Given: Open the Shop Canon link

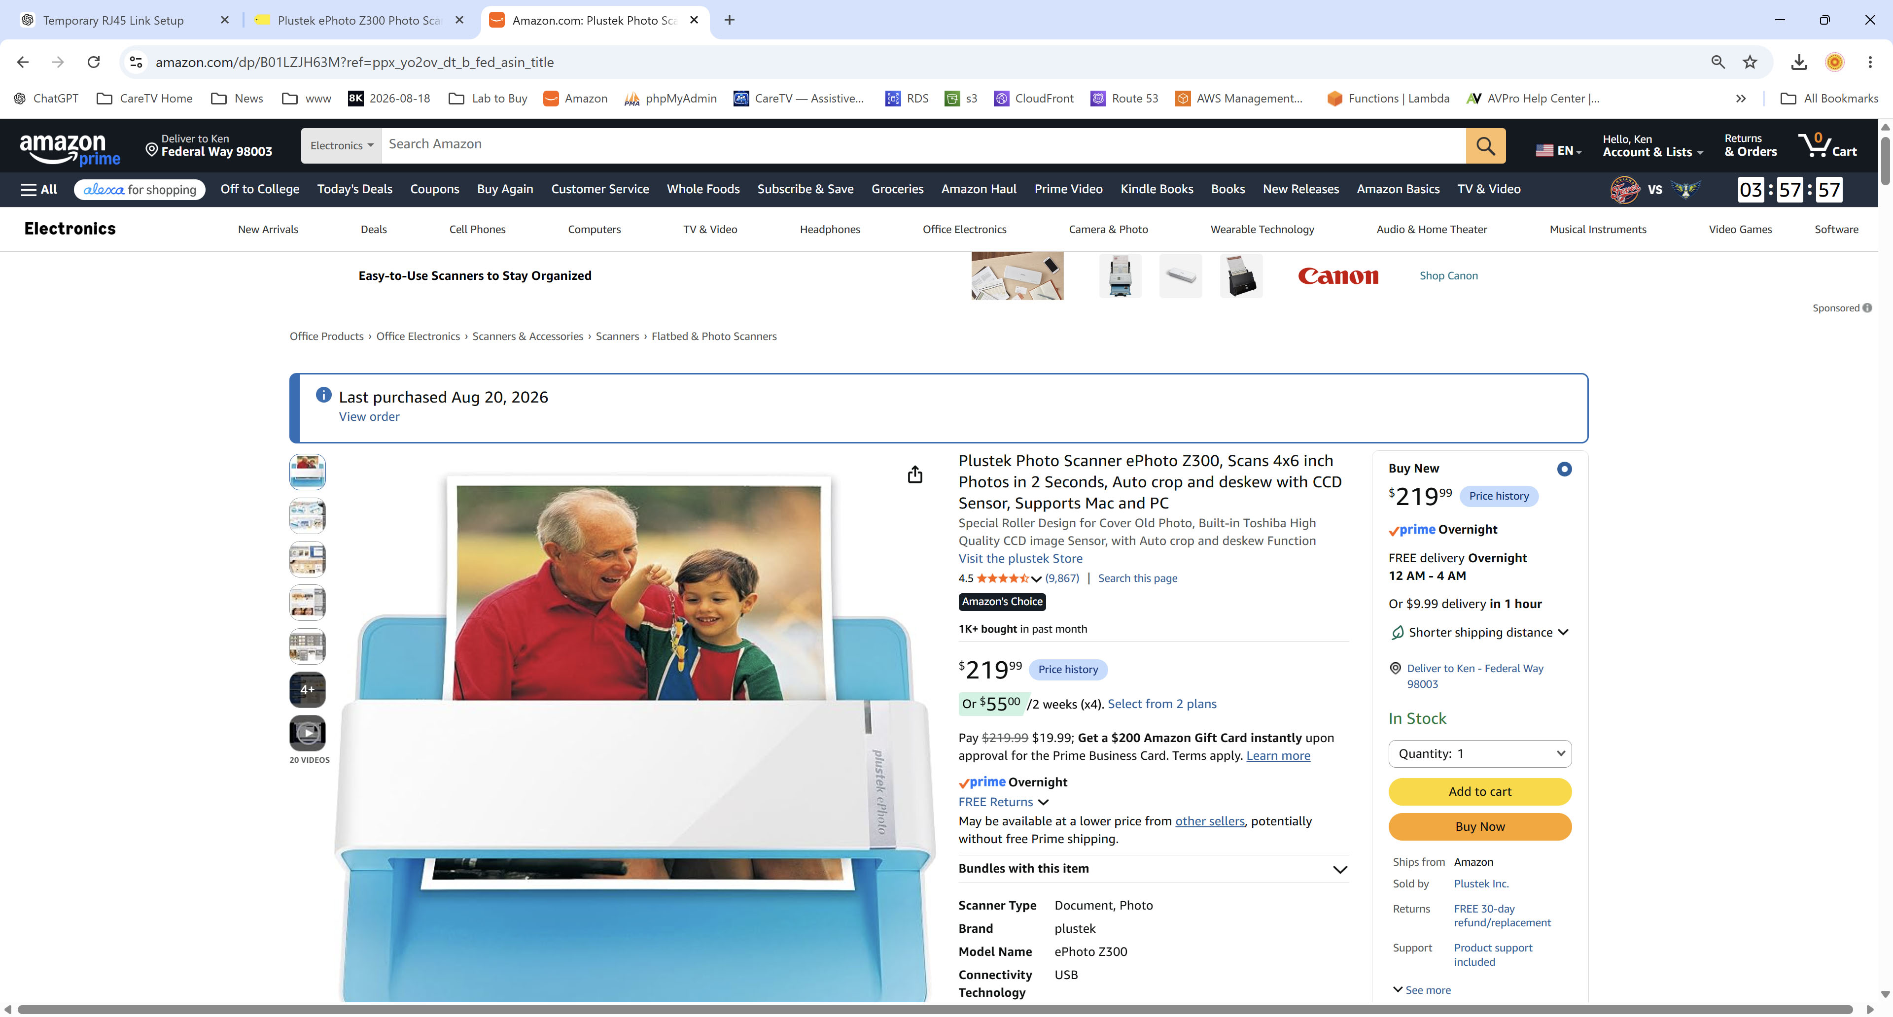Looking at the screenshot, I should point(1448,275).
